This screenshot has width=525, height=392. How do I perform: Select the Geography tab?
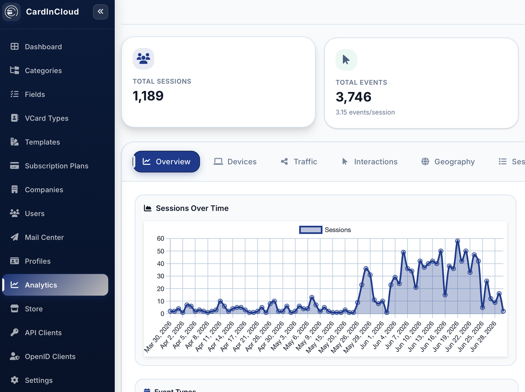point(448,162)
